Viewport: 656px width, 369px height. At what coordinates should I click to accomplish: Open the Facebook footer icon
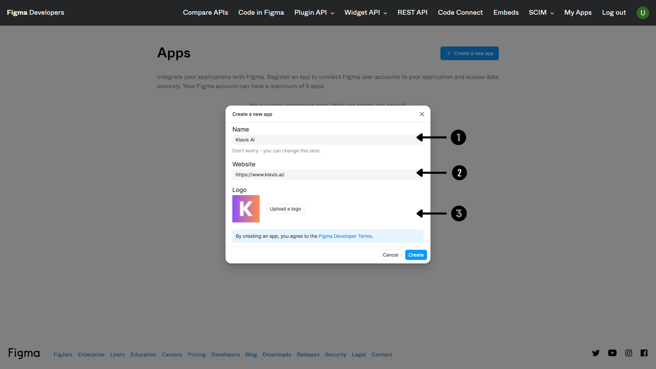coord(644,353)
